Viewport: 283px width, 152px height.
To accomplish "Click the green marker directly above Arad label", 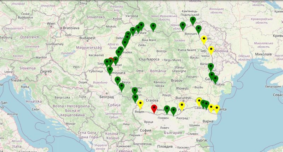I will click(116, 61).
